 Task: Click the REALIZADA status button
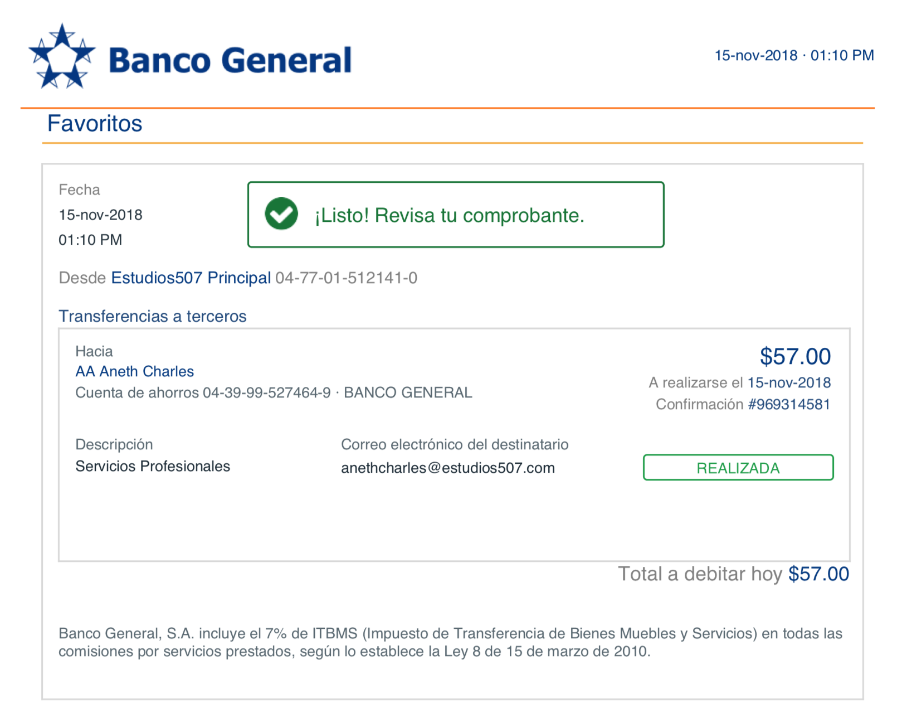point(738,468)
